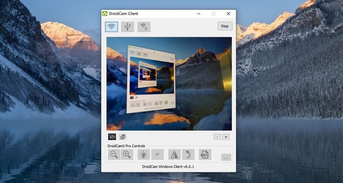The image size is (343, 183).
Task: Click the DroidCam Windows Client v6.0.1 text
Action: point(168,167)
